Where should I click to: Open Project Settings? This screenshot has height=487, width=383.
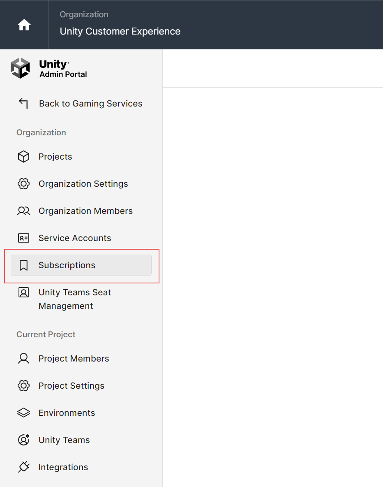72,385
